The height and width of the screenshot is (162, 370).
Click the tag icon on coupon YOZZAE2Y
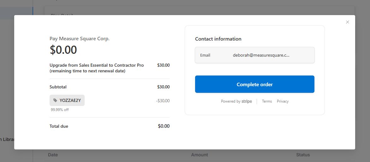(x=55, y=100)
